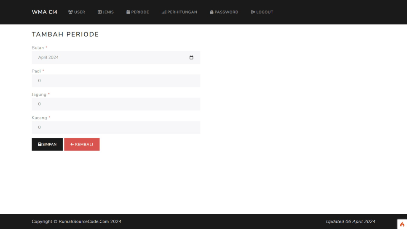
Task: Open the CodeIgniter flame debug toolbar icon
Action: (x=402, y=224)
